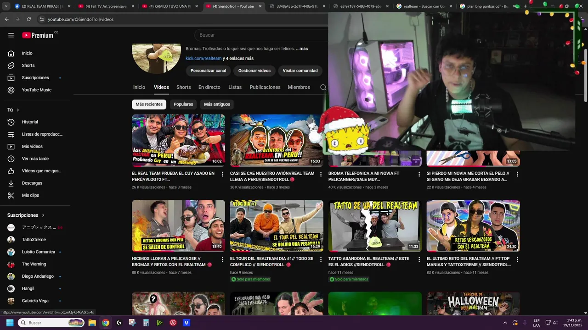The width and height of the screenshot is (588, 330).
Task: Click the browser address bar URL
Action: 81,19
